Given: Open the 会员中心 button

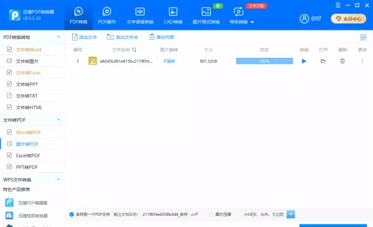Looking at the screenshot, I should pos(349,19).
